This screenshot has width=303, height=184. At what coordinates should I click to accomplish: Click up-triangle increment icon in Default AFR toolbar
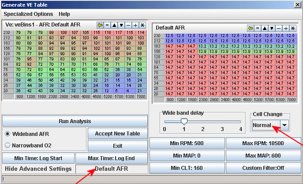[265, 28]
